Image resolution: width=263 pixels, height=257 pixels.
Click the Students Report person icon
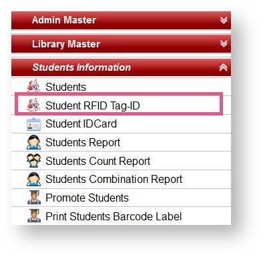pos(33,142)
